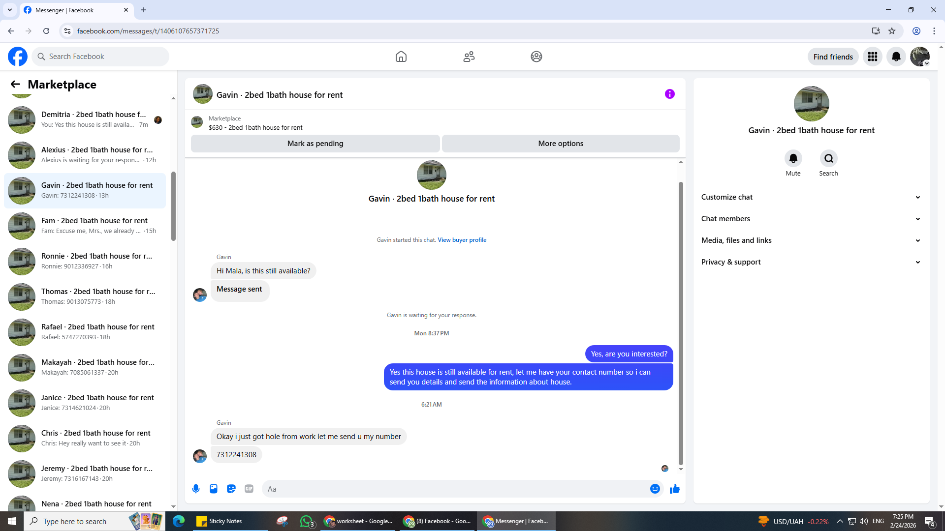Viewport: 945px width, 531px height.
Task: Go to Facebook Home tab
Action: tap(401, 57)
